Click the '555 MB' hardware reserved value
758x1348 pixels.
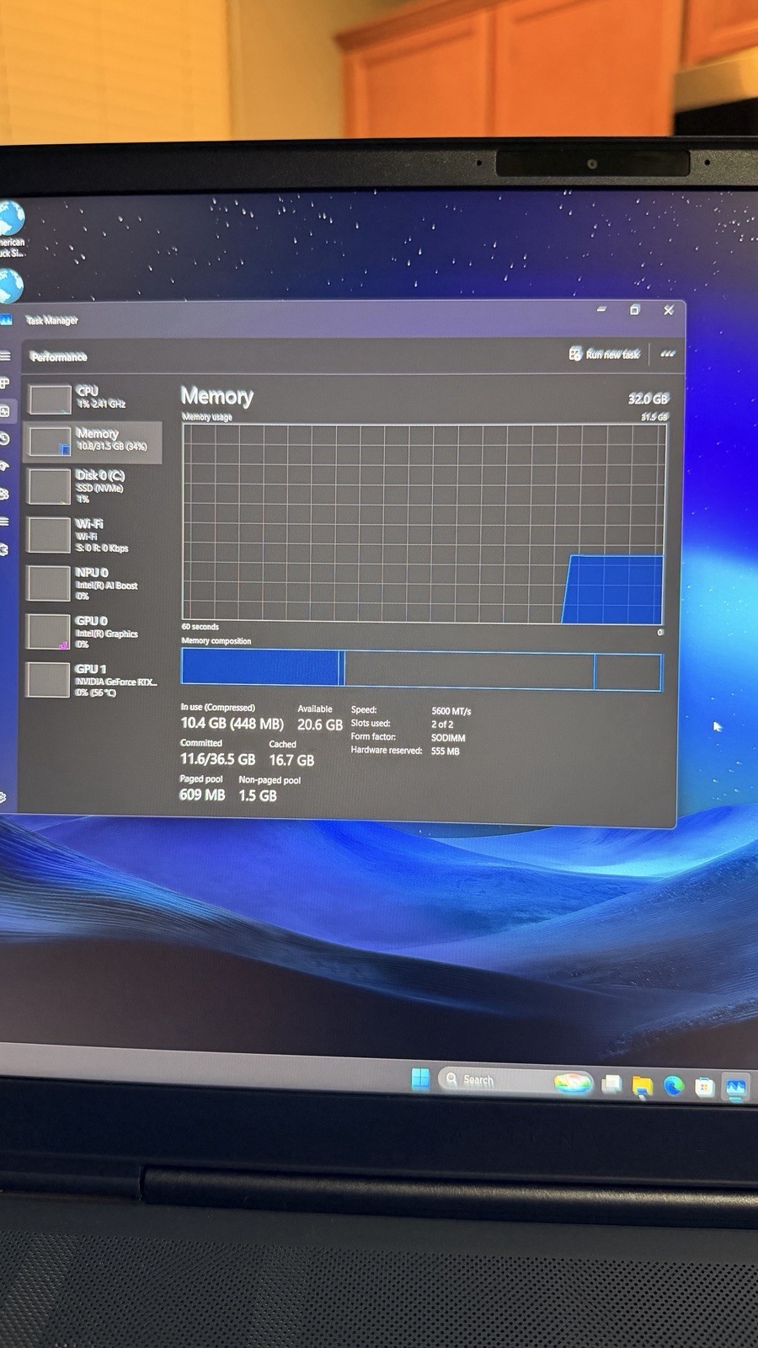(x=446, y=752)
